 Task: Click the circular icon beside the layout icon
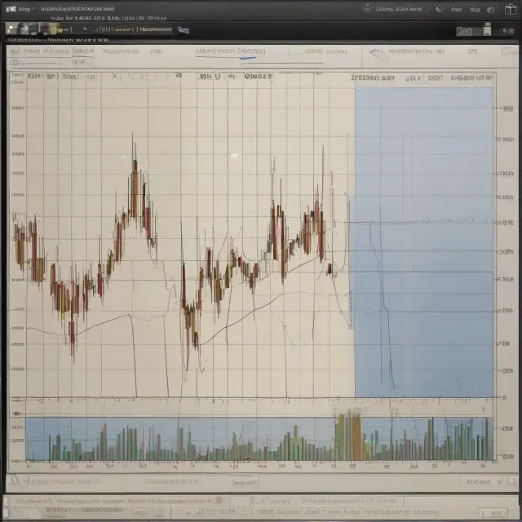tap(490, 10)
